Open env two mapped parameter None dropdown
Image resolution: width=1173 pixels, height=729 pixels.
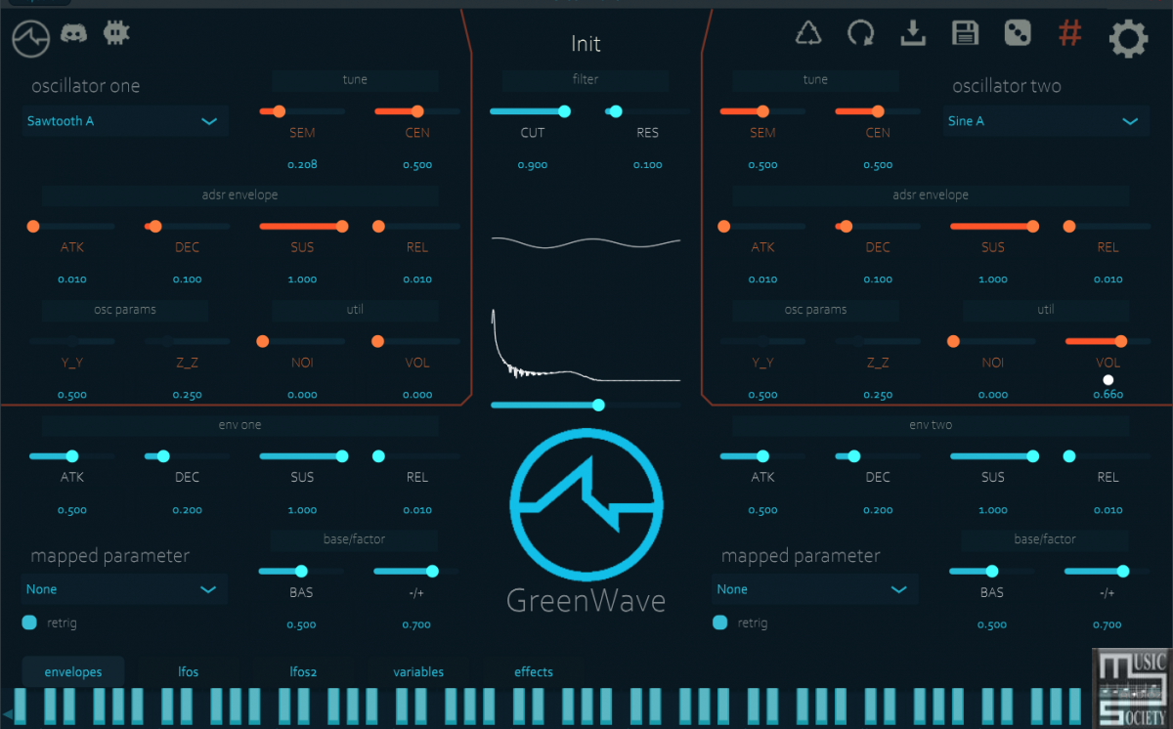[x=815, y=589]
